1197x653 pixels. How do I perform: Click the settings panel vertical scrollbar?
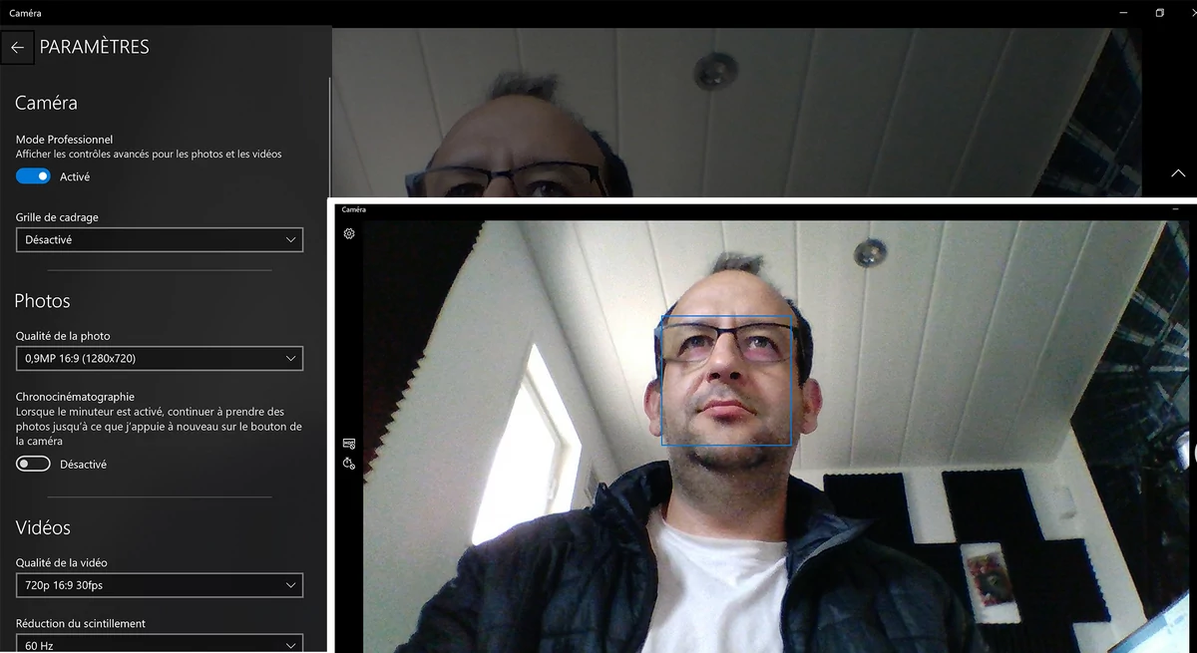pyautogui.click(x=329, y=140)
